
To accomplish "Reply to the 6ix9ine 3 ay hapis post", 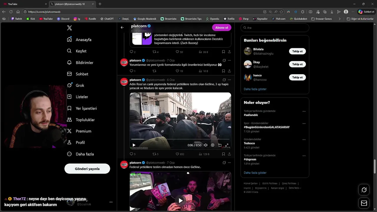I will [133, 154].
